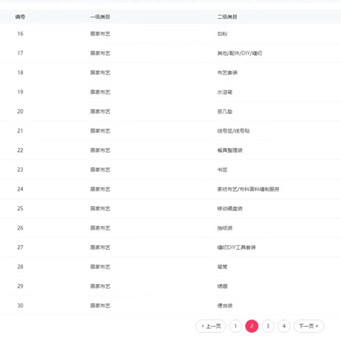341x340 pixels.
Task: Click the 一级类目 column header
Action: (100, 17)
